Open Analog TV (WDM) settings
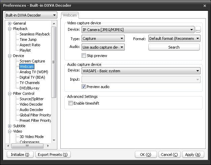Image resolution: width=211 pixels, height=165 pixels. click(x=34, y=72)
